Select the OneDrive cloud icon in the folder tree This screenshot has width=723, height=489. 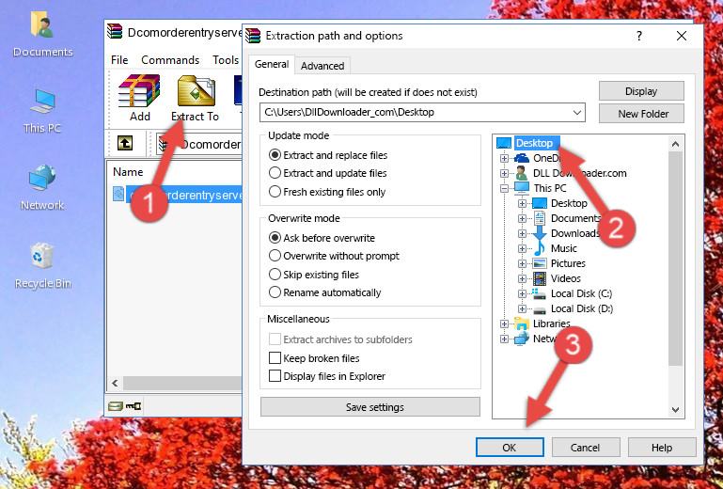point(522,158)
